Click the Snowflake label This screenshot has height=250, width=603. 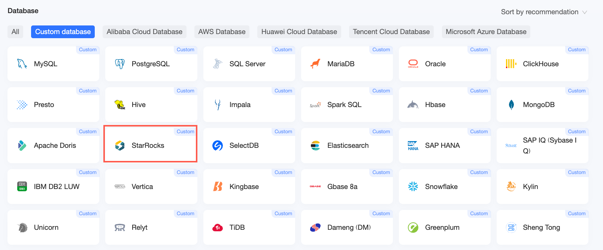pyautogui.click(x=441, y=186)
